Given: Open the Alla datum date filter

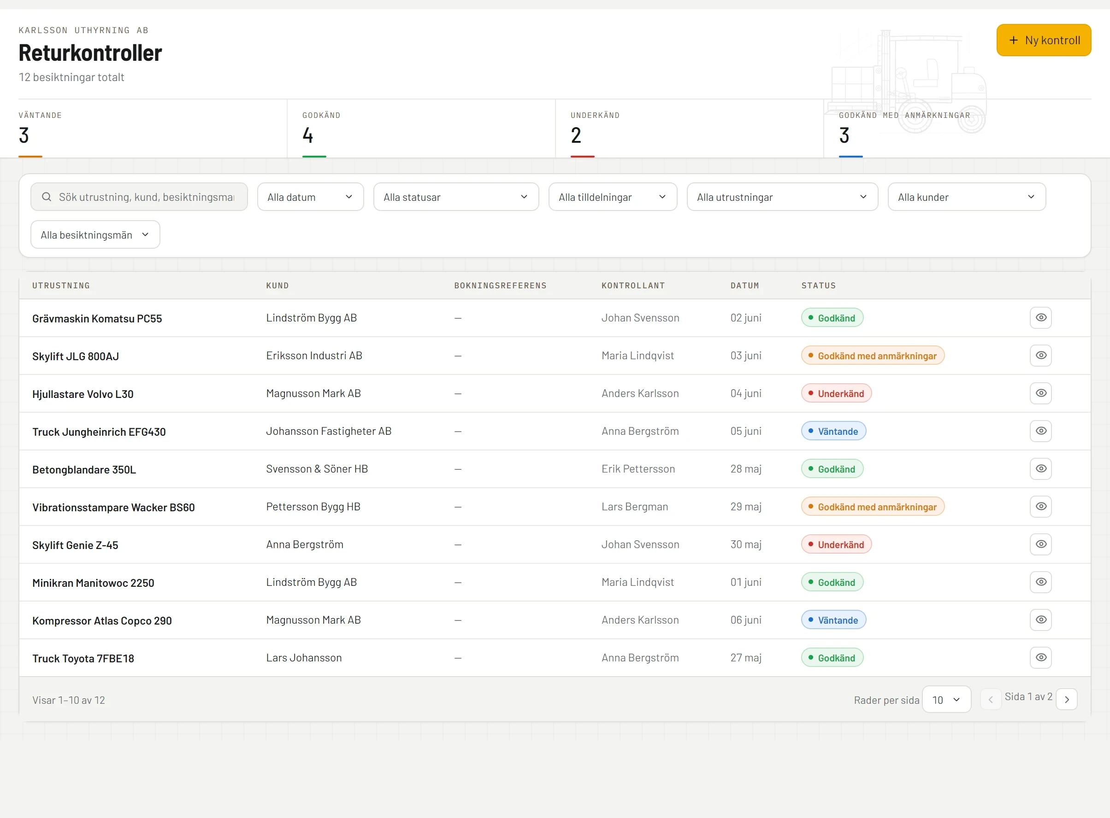Looking at the screenshot, I should tap(310, 197).
